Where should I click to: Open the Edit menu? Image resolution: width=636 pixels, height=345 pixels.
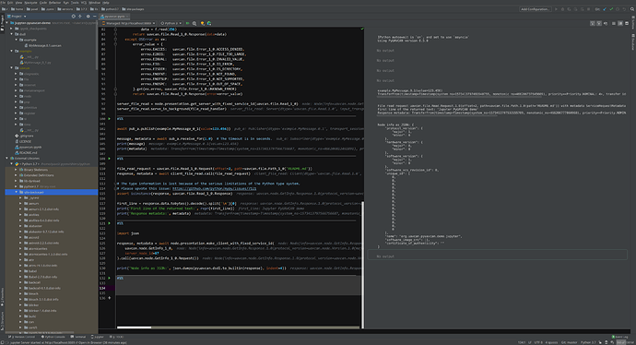click(10, 3)
